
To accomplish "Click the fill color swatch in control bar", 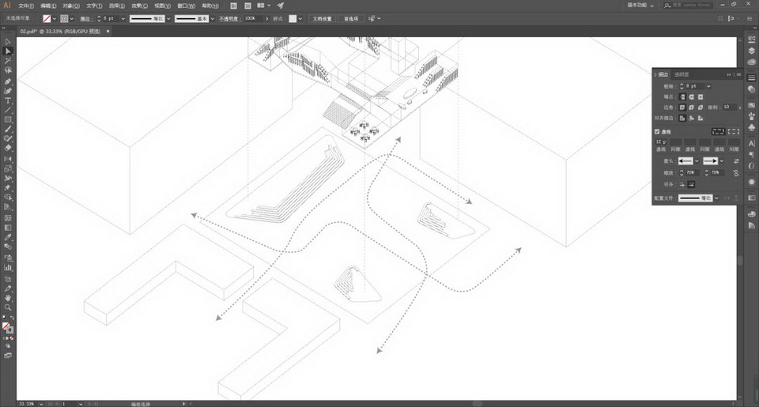I will click(47, 17).
